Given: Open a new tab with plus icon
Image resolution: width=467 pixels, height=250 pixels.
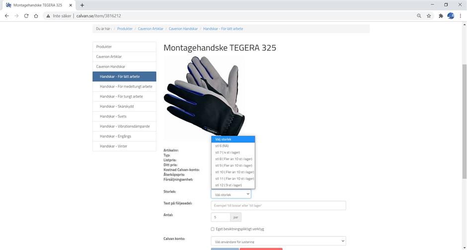Looking at the screenshot, I should click(82, 5).
